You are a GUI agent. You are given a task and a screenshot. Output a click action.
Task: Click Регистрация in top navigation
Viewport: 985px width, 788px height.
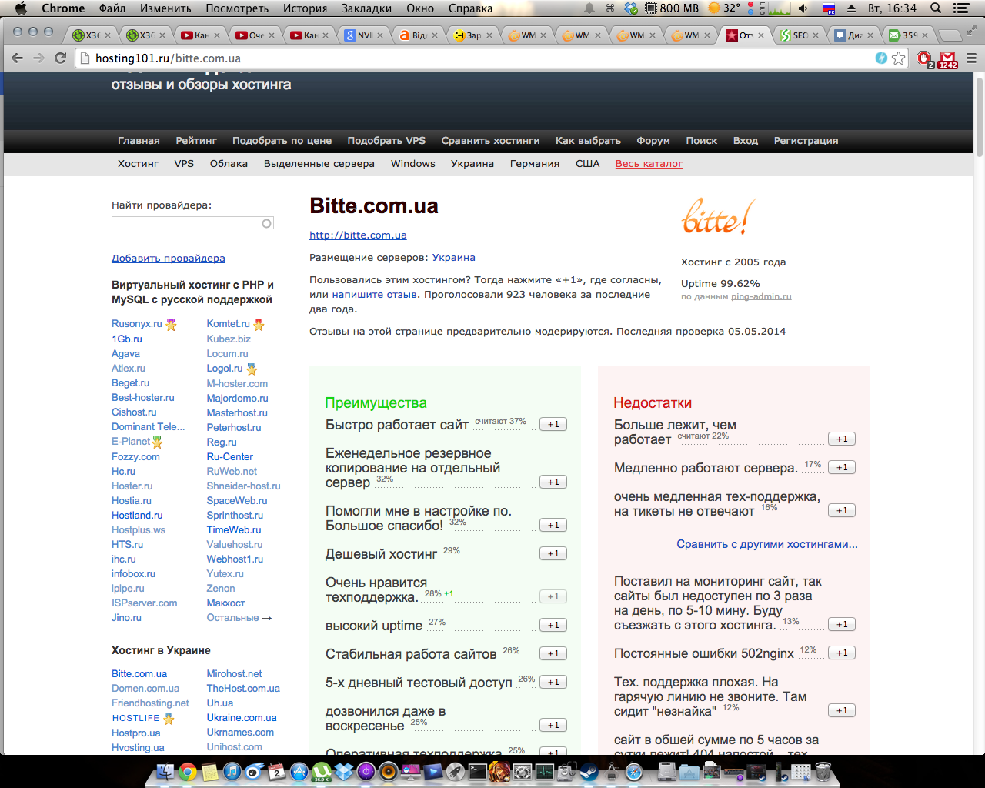pos(806,140)
